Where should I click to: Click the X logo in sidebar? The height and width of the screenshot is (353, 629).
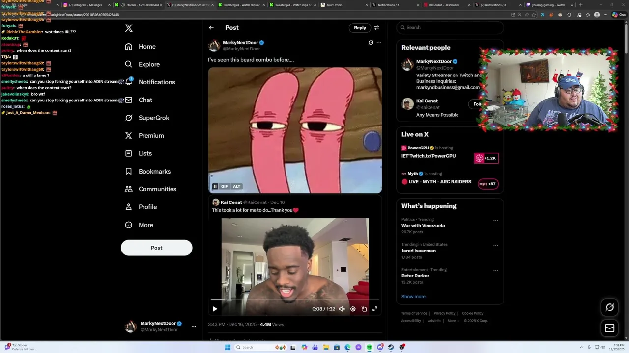tap(129, 28)
